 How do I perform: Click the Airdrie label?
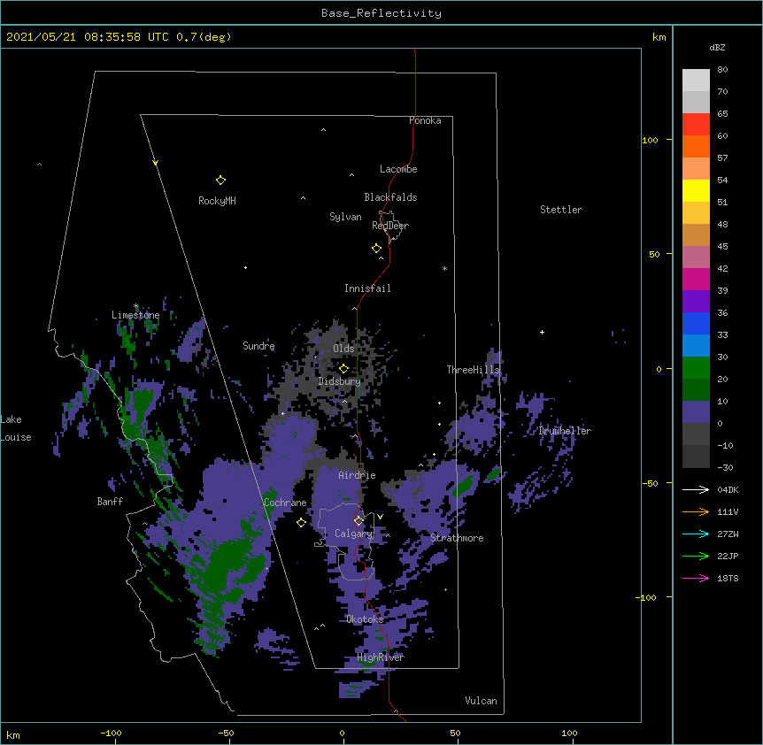point(358,475)
